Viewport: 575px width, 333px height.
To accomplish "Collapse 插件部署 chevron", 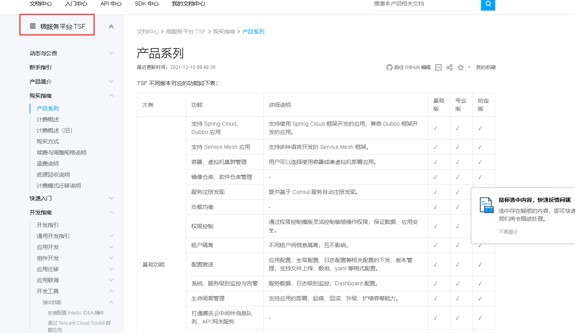I will coord(111,302).
